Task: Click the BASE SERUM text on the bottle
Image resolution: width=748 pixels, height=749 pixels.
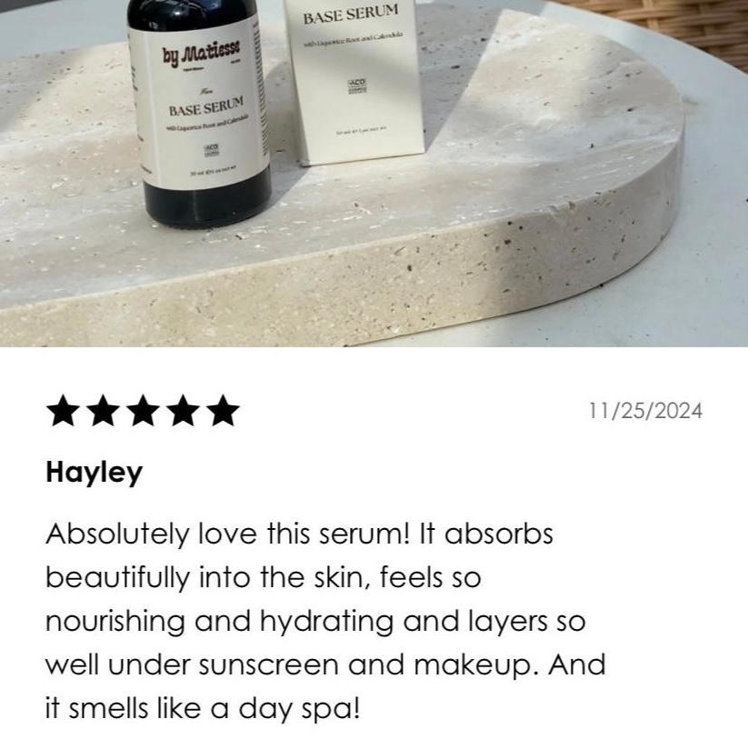Action: coord(206,106)
